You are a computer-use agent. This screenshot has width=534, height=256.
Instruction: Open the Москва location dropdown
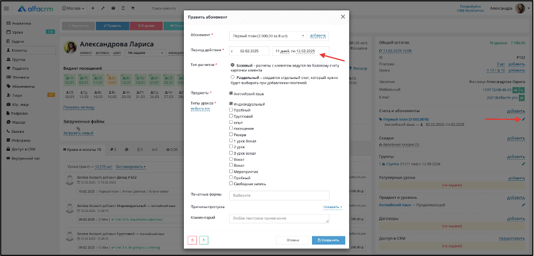[x=73, y=8]
